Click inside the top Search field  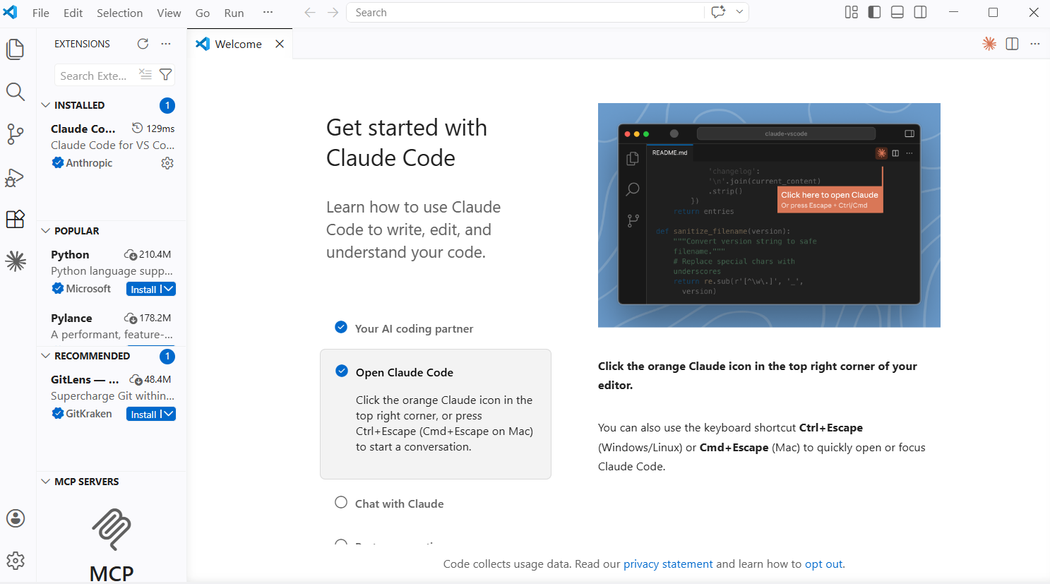523,12
